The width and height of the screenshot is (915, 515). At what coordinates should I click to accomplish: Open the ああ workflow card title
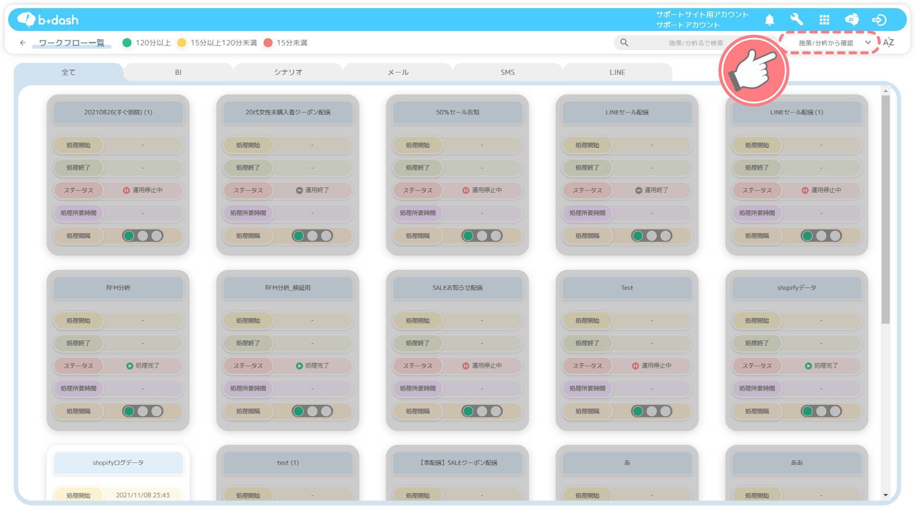tap(797, 463)
